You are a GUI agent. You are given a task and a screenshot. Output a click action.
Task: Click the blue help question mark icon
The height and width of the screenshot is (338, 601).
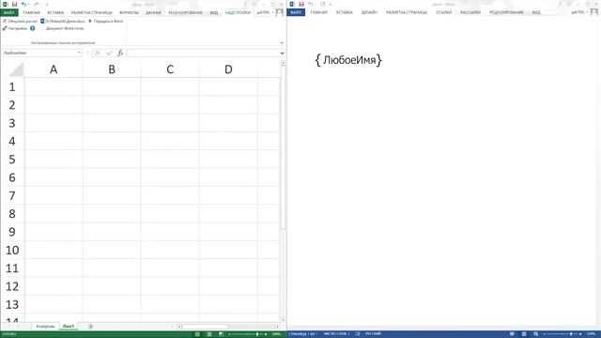click(x=33, y=28)
